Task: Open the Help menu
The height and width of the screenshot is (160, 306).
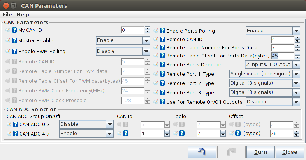Action: (x=23, y=14)
